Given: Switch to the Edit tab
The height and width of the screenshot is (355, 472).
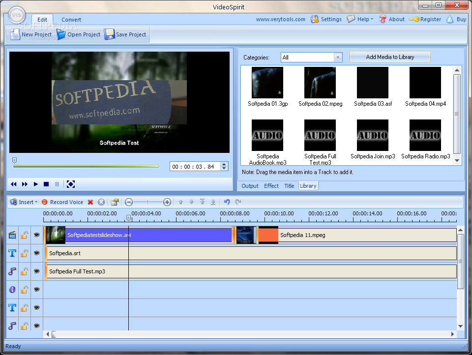Looking at the screenshot, I should 42,20.
